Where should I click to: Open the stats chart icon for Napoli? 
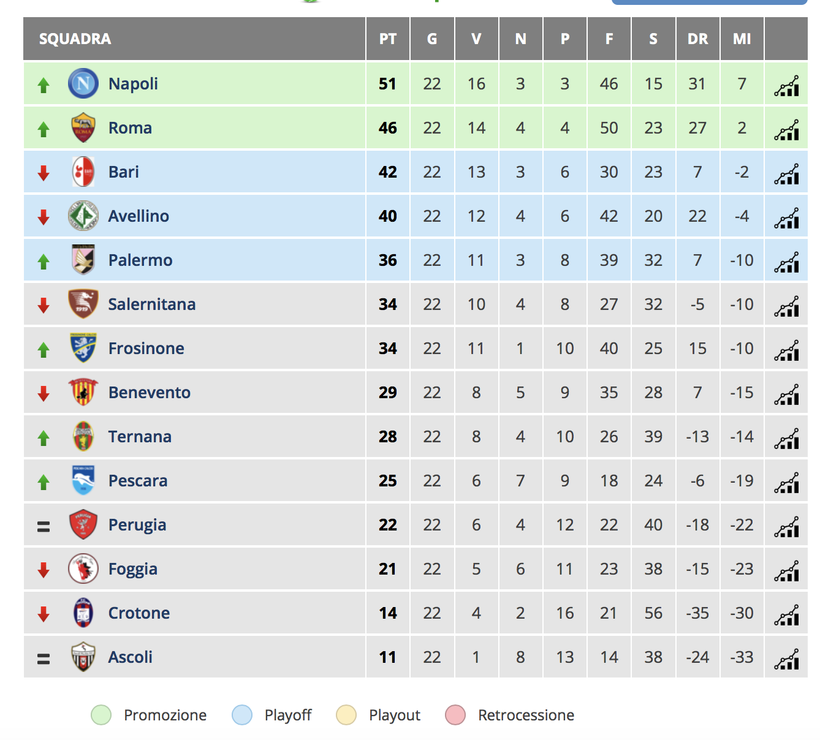(x=786, y=86)
